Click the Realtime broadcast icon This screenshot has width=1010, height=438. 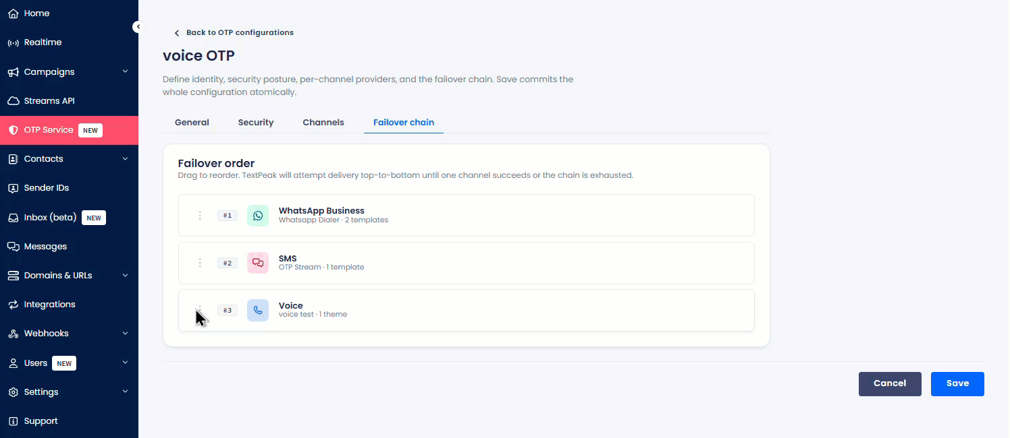[13, 42]
